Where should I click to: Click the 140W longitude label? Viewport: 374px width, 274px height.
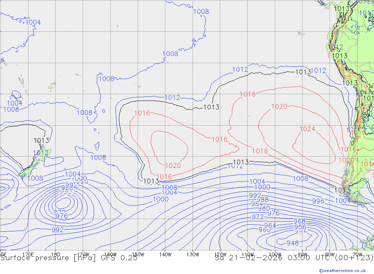pyautogui.click(x=165, y=255)
